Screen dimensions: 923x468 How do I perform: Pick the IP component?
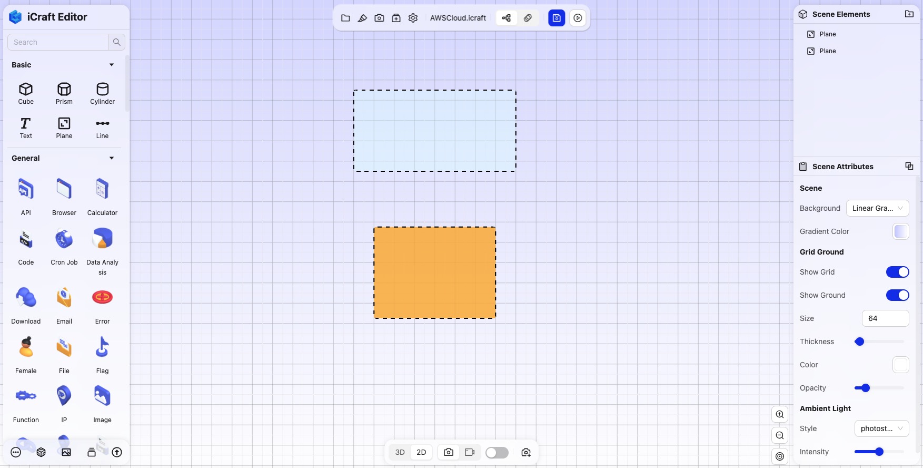(x=64, y=404)
